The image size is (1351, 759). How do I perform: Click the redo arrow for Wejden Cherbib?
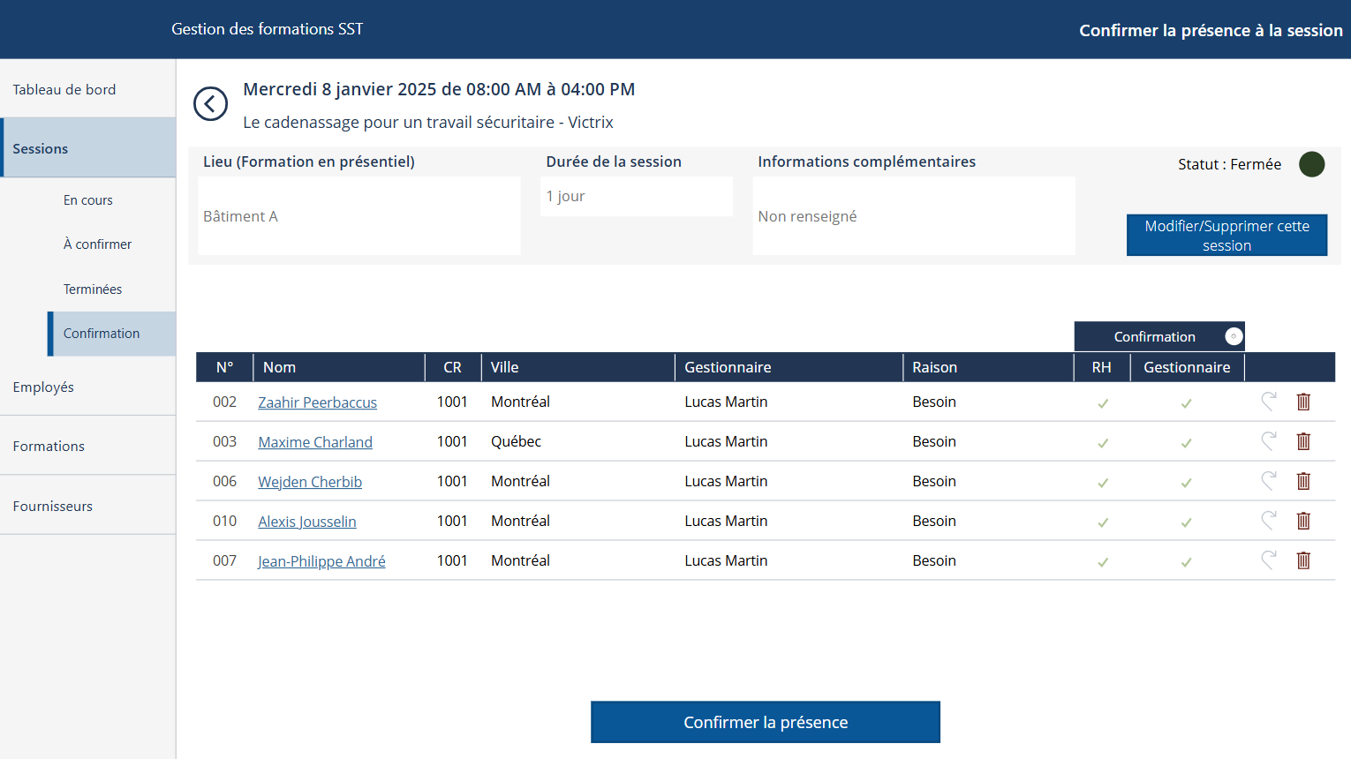point(1269,481)
